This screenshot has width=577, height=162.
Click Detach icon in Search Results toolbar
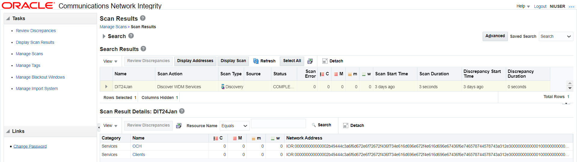325,61
